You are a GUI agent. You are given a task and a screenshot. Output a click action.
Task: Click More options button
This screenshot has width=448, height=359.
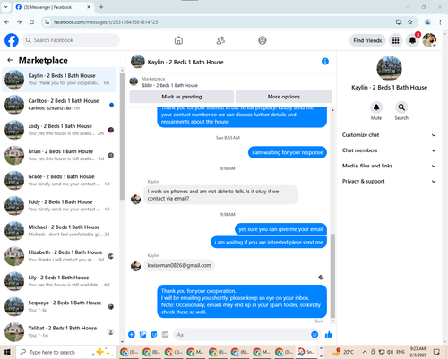[284, 97]
